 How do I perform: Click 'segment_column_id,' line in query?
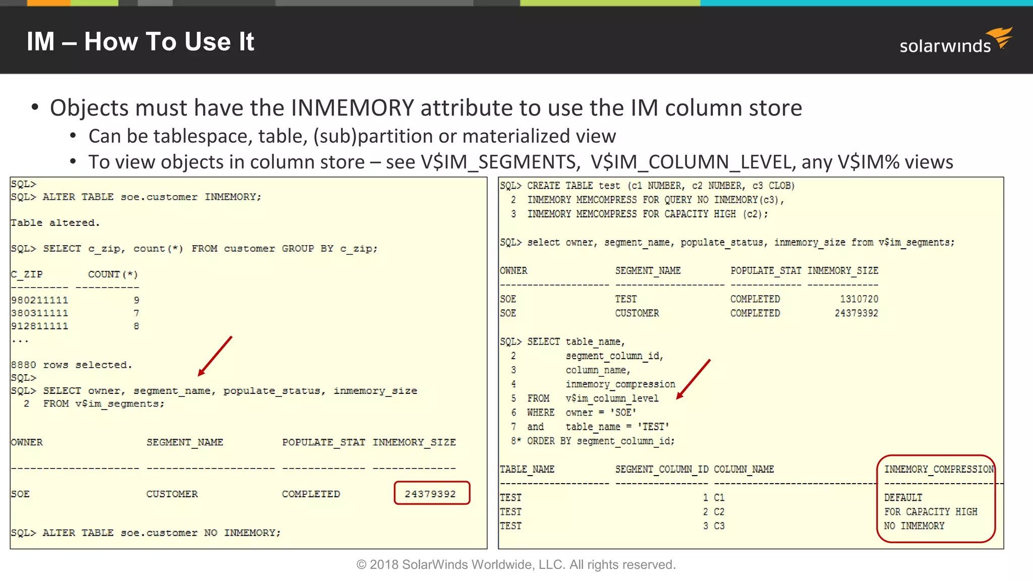click(x=614, y=356)
